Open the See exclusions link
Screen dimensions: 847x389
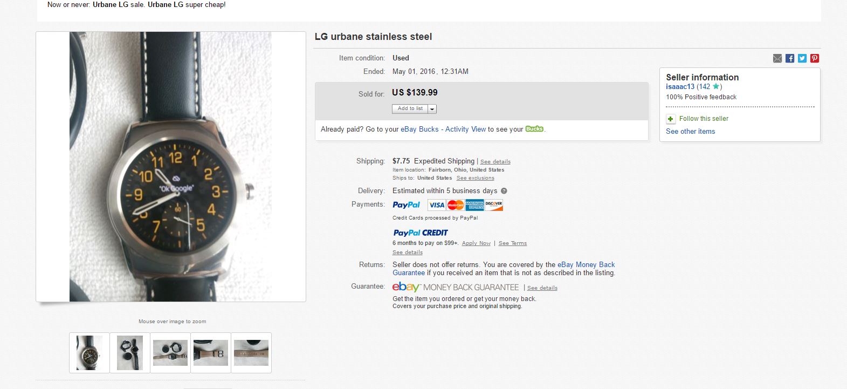[x=475, y=178]
